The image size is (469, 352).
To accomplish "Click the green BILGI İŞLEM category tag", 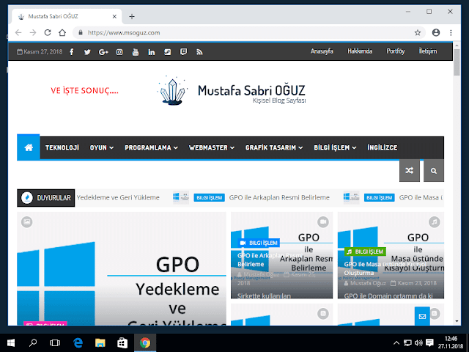I will click(365, 252).
